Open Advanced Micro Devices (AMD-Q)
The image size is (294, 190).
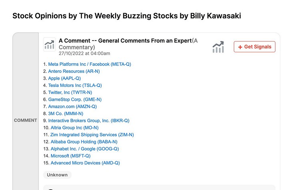(85, 163)
